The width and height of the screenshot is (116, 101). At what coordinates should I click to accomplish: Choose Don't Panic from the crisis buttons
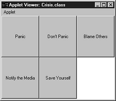click(58, 36)
